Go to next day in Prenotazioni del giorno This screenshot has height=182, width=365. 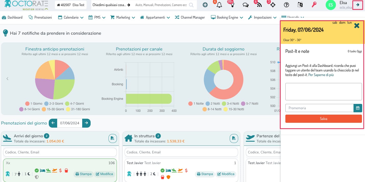pyautogui.click(x=86, y=123)
